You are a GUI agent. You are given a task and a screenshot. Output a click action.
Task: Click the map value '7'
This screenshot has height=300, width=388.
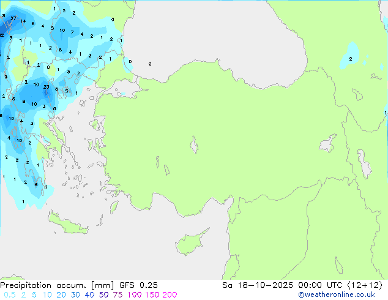pyautogui.click(x=72, y=32)
